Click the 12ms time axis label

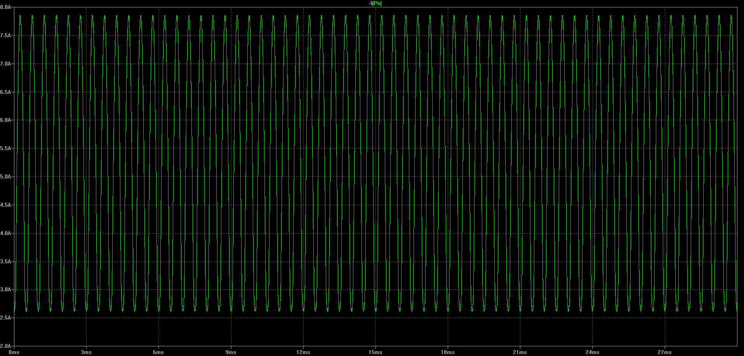303,352
